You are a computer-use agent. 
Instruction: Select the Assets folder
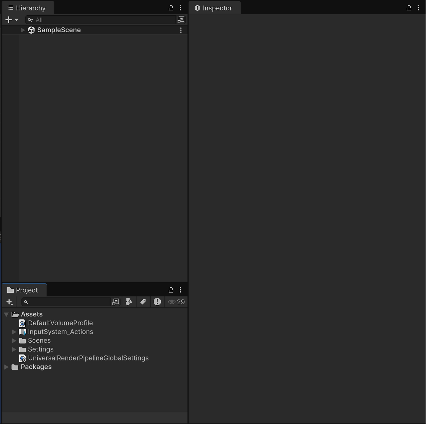click(x=95, y=314)
